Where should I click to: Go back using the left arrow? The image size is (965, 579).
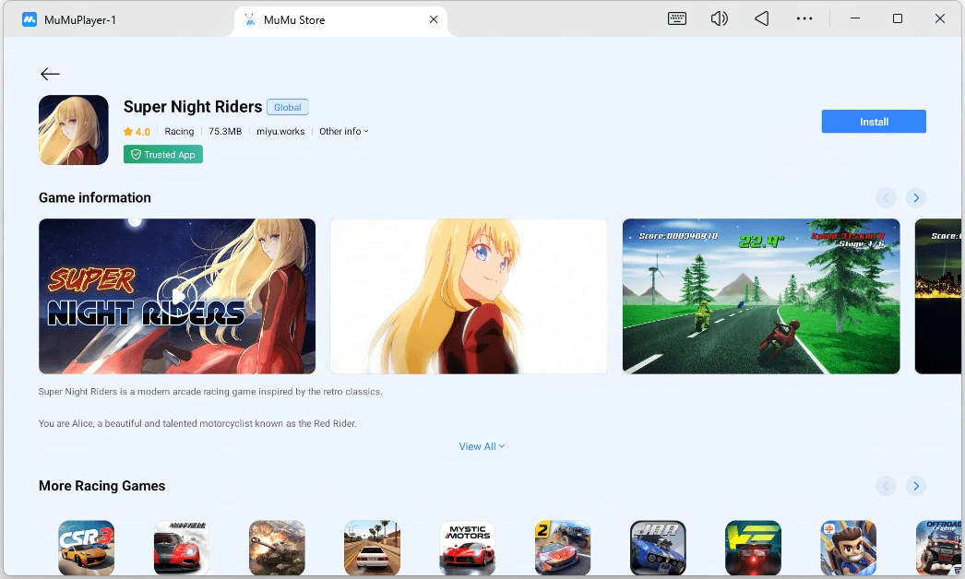[x=50, y=74]
